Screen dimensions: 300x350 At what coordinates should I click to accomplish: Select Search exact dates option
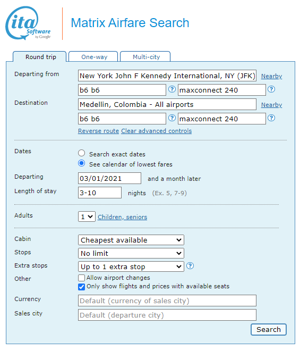point(82,153)
